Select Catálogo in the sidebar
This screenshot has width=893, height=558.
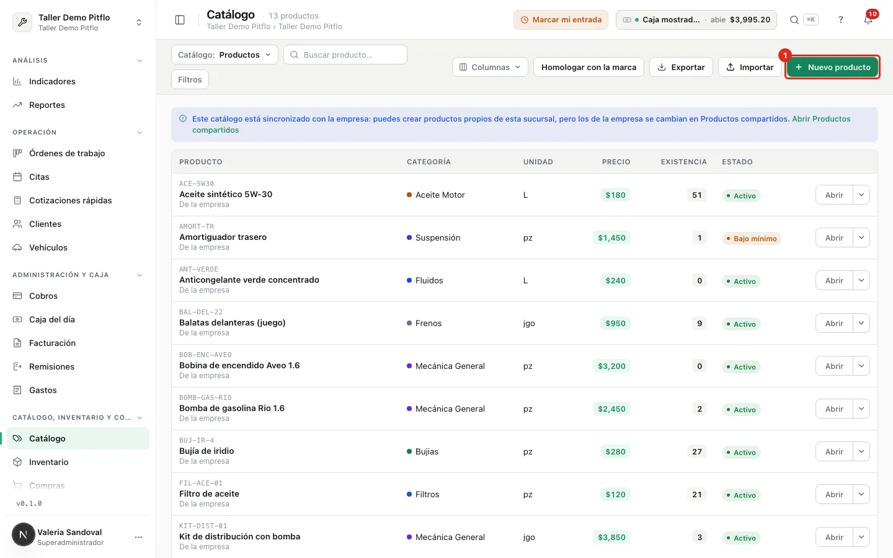tap(78, 438)
